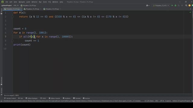Image resolution: width=193 pixels, height=108 pixels.
Task: Open Search Everywhere magnifier icon
Action: click(x=186, y=5)
